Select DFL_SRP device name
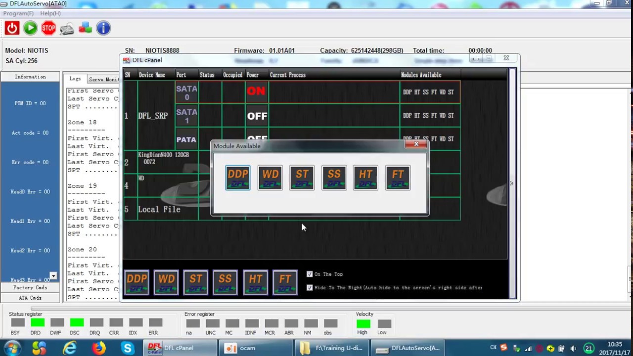 [153, 116]
